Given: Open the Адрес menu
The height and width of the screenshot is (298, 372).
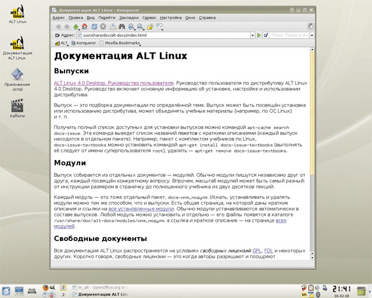Looking at the screenshot, I should pyautogui.click(x=58, y=17).
